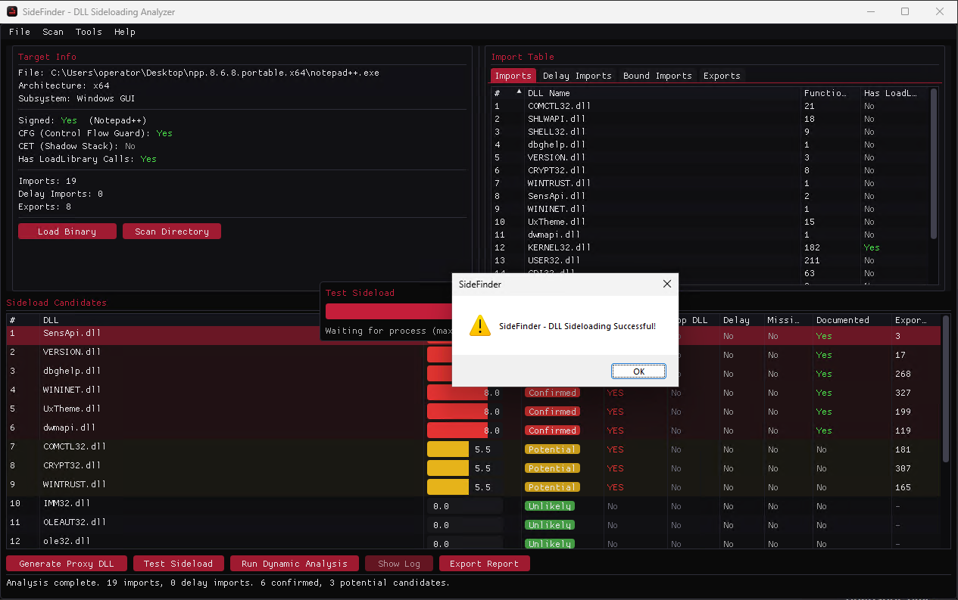Screen dimensions: 958x600
Task: Click the Export Report button
Action: point(485,564)
